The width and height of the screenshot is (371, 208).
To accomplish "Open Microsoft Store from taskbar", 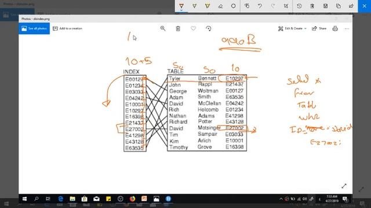I will click(x=85, y=199).
